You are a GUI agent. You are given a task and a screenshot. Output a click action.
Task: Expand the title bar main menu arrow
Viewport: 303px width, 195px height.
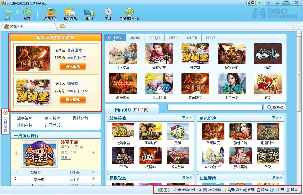pyautogui.click(x=268, y=3)
